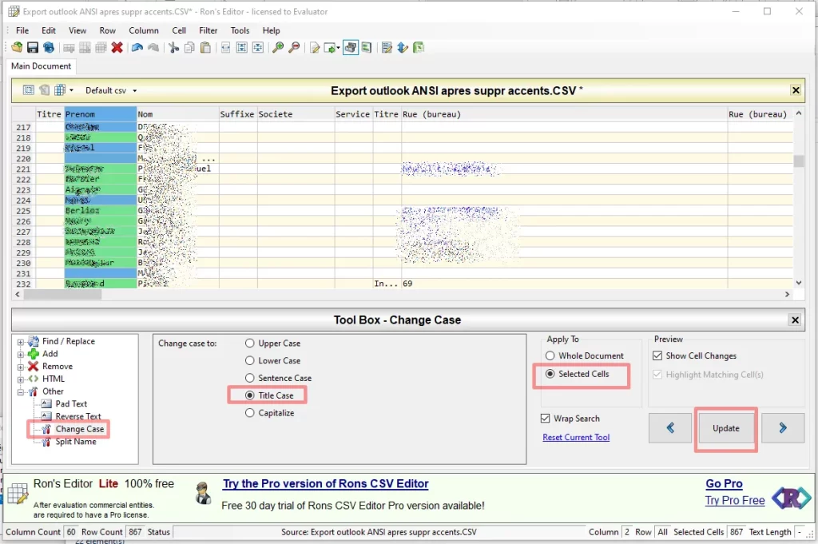Click the R logo in the Pro banner
The height and width of the screenshot is (544, 818).
click(792, 498)
